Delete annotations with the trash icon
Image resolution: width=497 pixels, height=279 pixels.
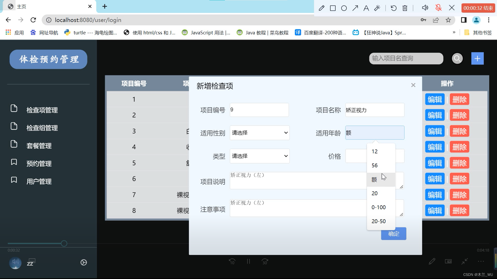(405, 8)
